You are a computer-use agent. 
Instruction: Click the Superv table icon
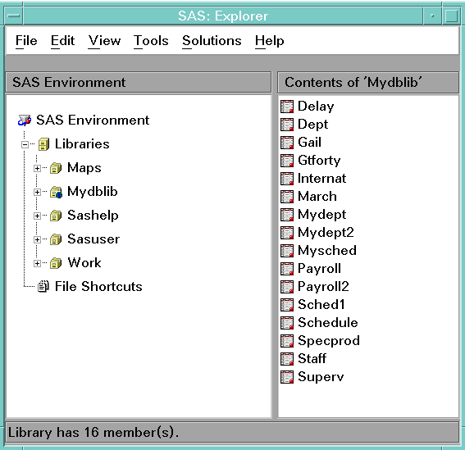[287, 377]
